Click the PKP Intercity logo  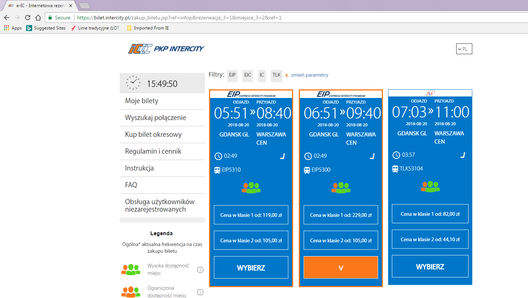coord(166,49)
